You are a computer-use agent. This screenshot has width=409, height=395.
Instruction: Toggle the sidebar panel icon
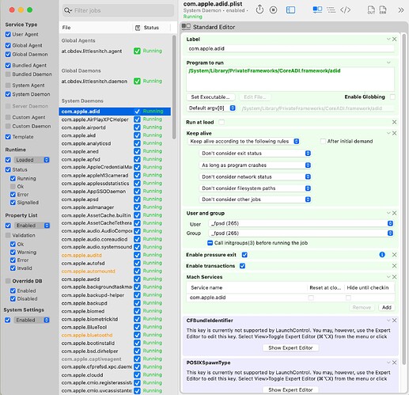290,10
